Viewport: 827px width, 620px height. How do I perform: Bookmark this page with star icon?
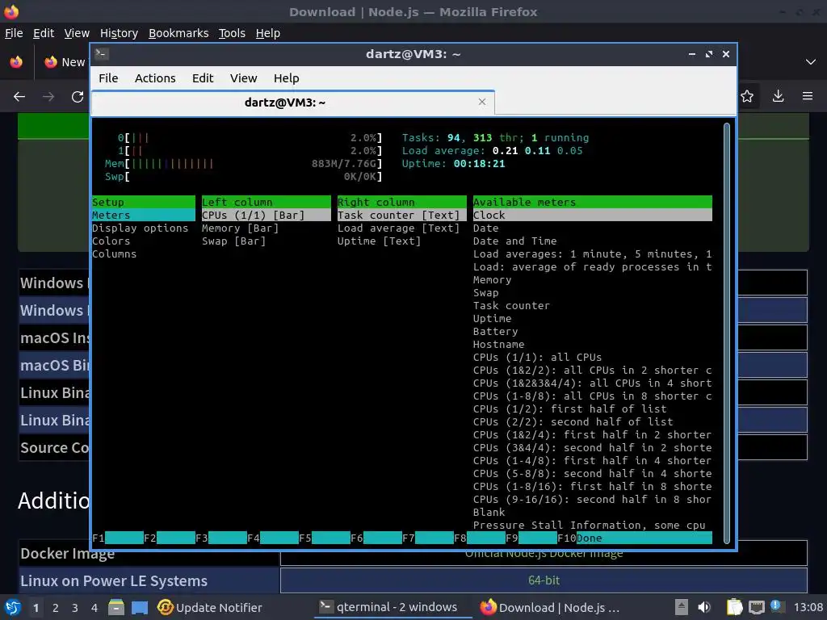click(x=747, y=96)
